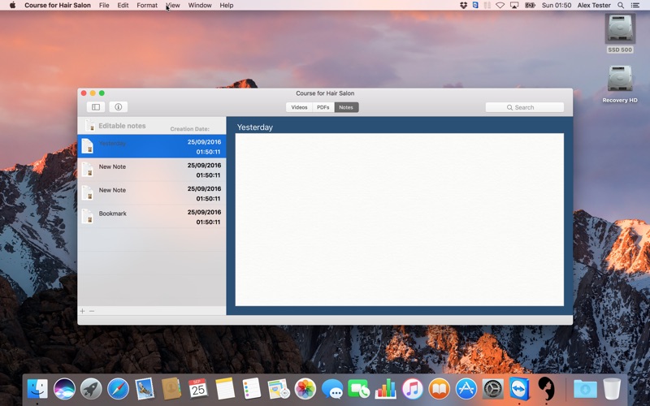650x406 pixels.
Task: Open the View menu
Action: point(173,6)
